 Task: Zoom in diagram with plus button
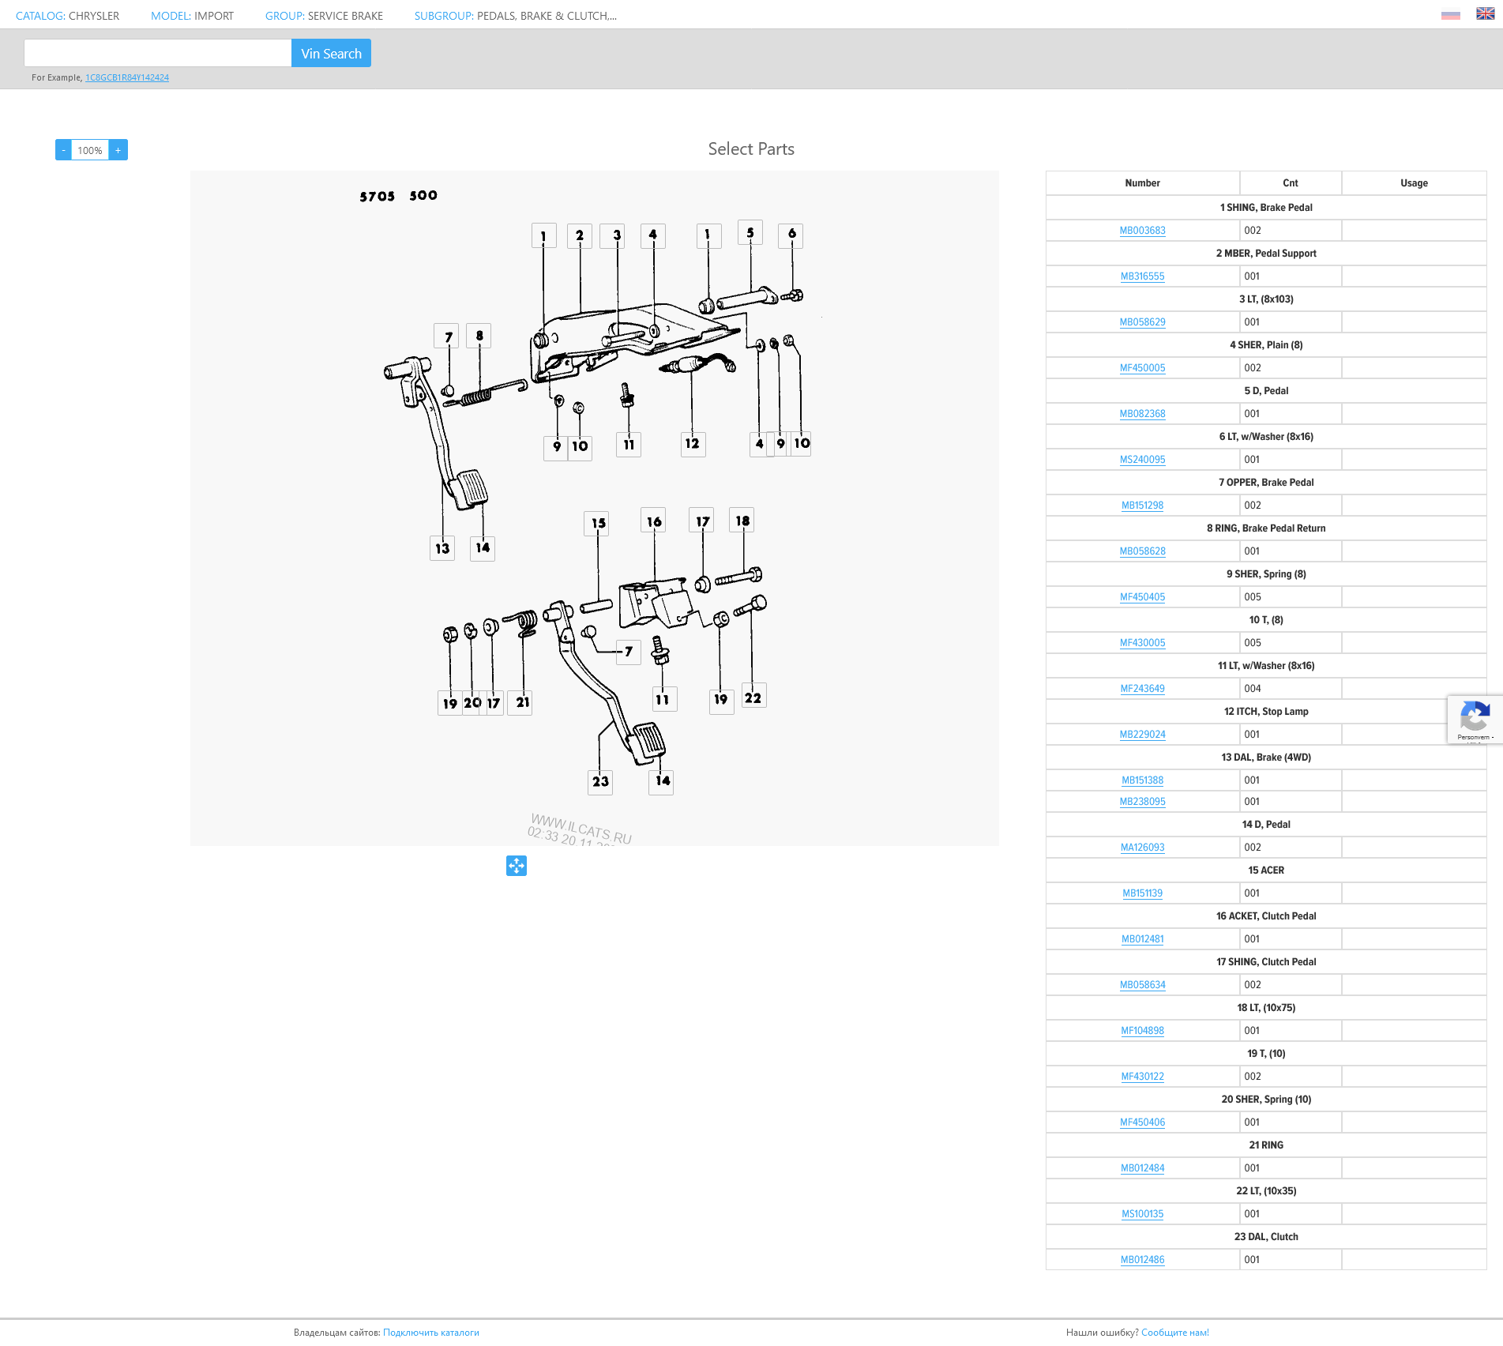(118, 150)
